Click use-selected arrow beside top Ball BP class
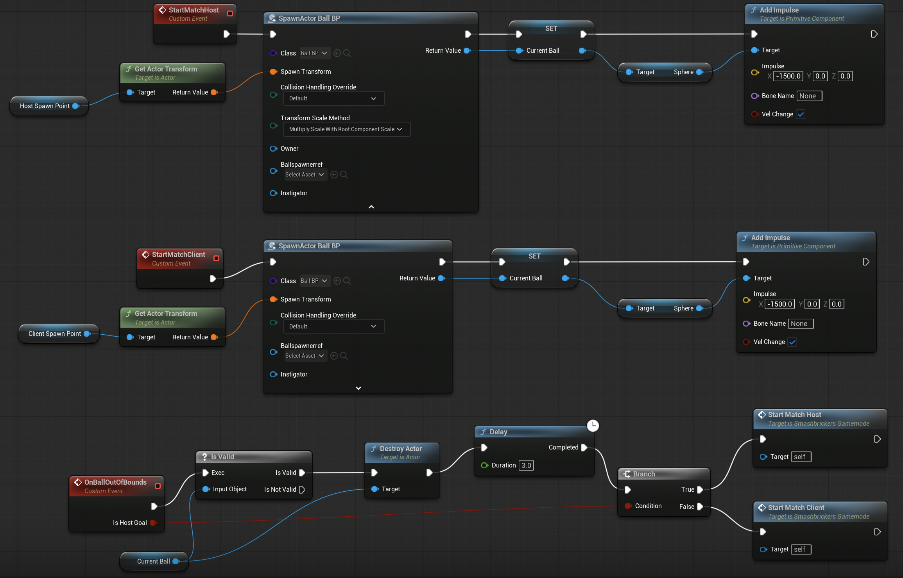Screen dimensions: 903x578 pos(337,53)
